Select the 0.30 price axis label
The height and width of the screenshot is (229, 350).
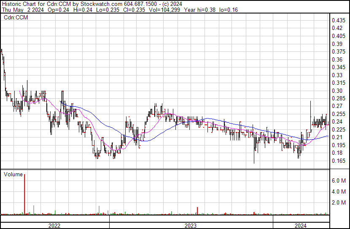coord(337,91)
